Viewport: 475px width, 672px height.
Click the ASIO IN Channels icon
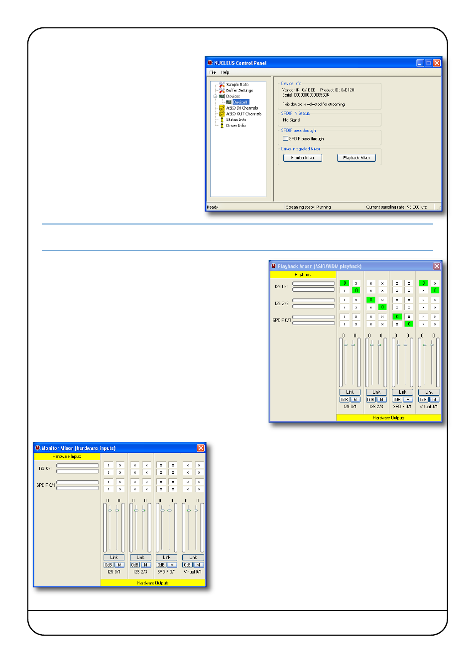222,108
